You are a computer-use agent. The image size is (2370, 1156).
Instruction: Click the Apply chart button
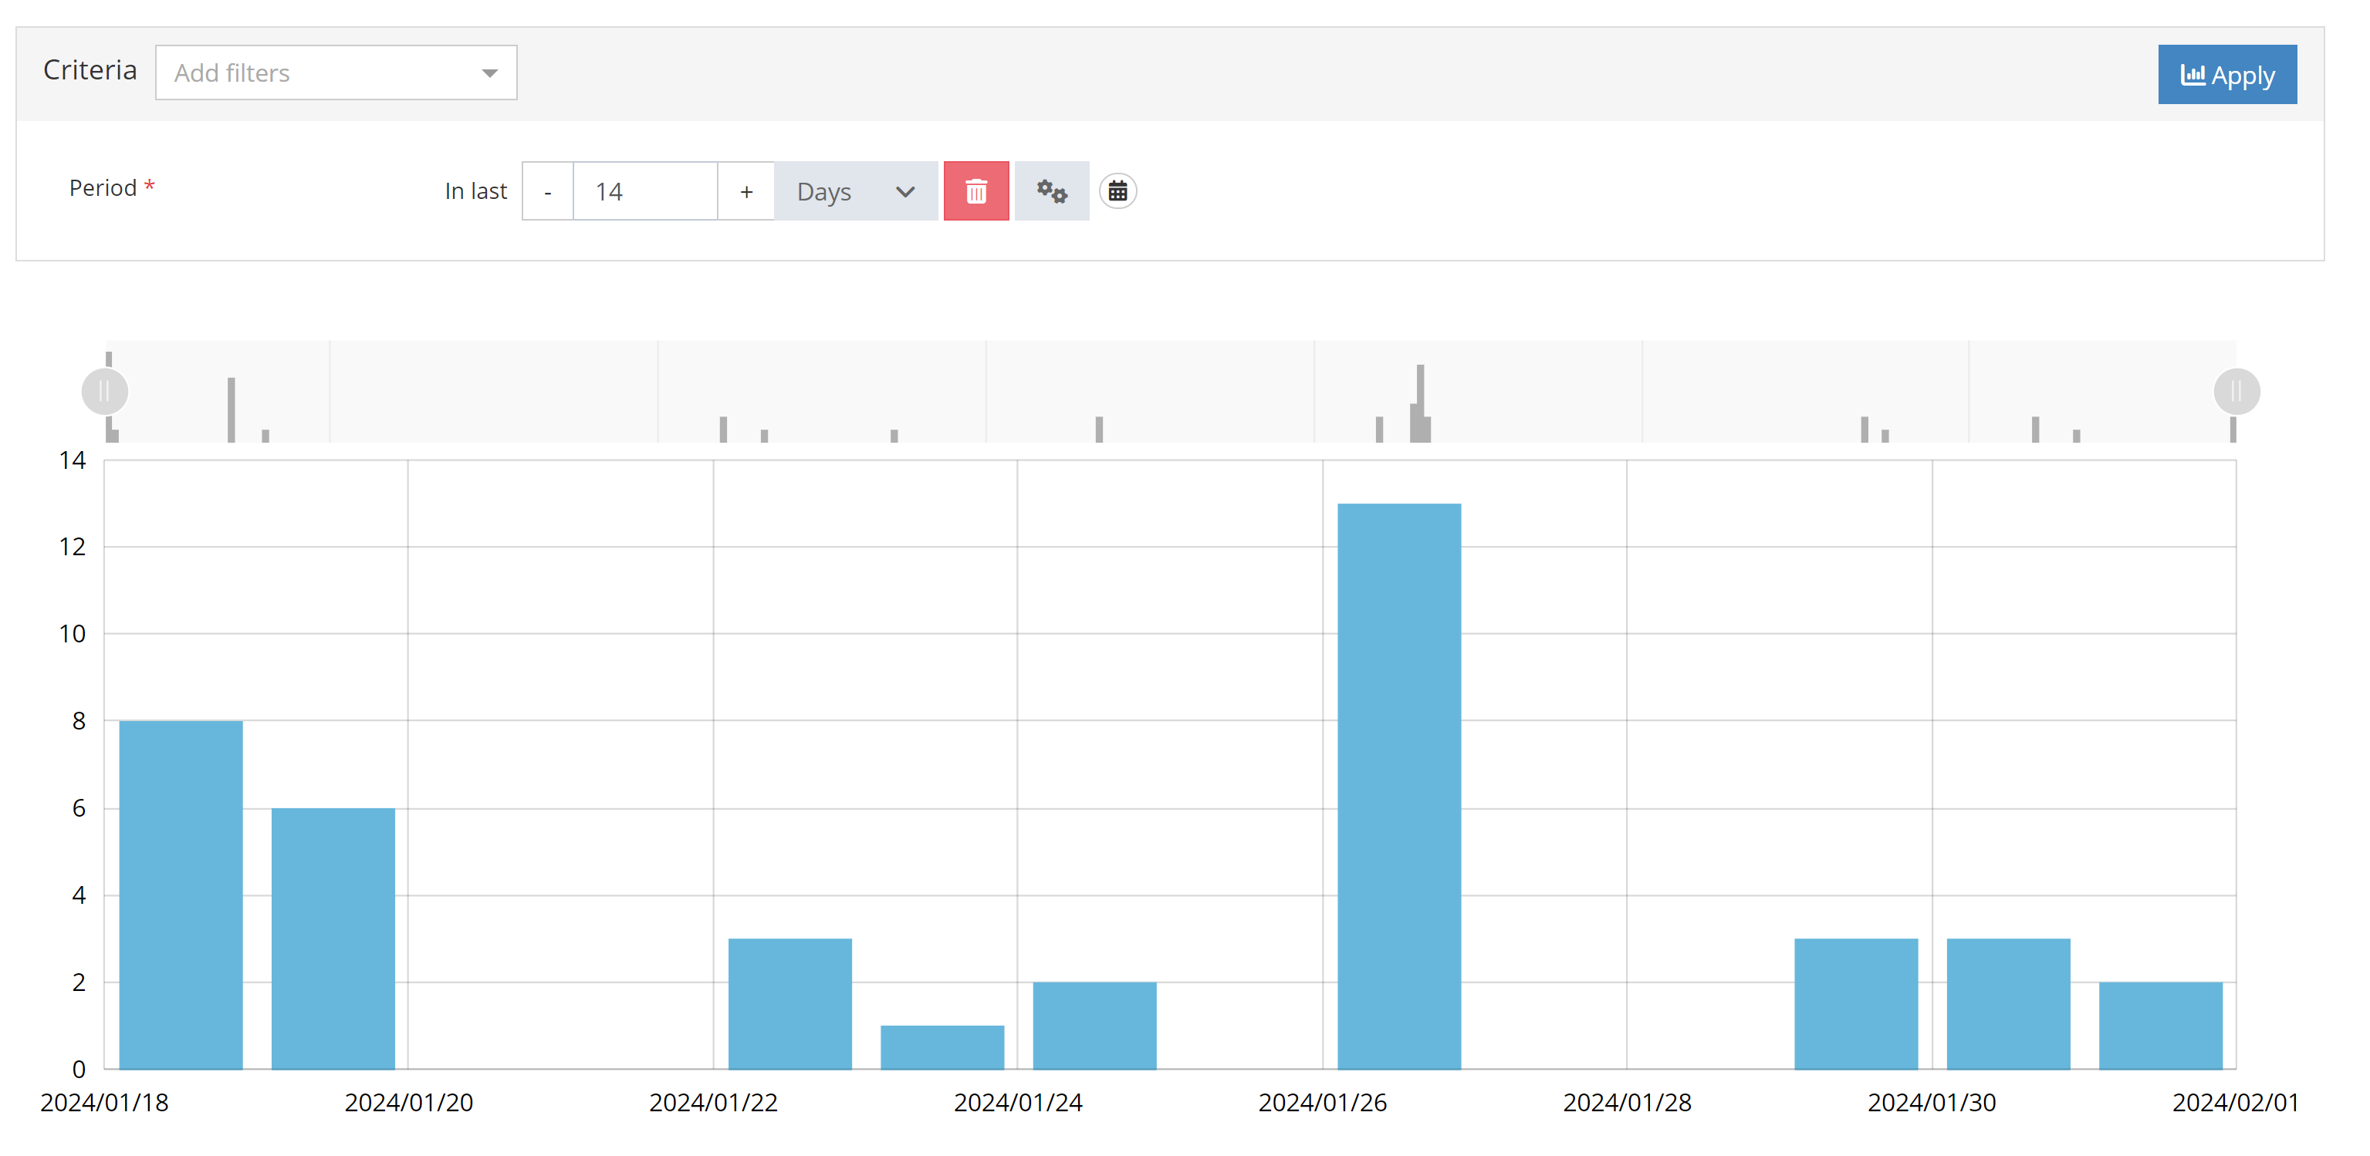[x=2226, y=75]
